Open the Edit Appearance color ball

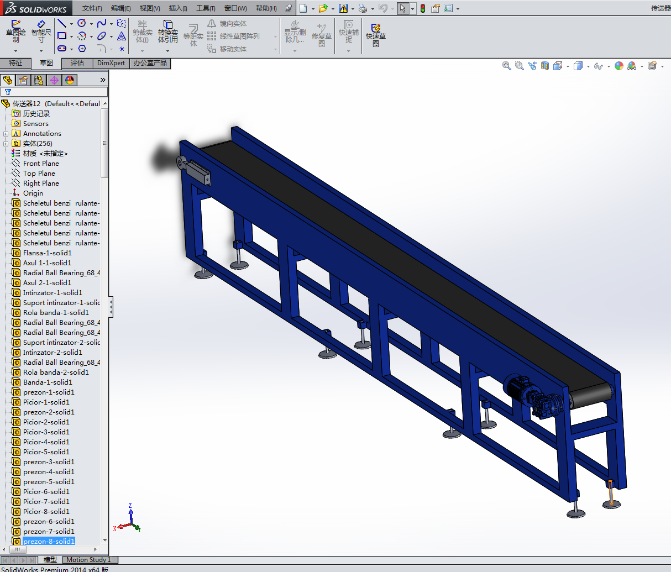pyautogui.click(x=619, y=66)
